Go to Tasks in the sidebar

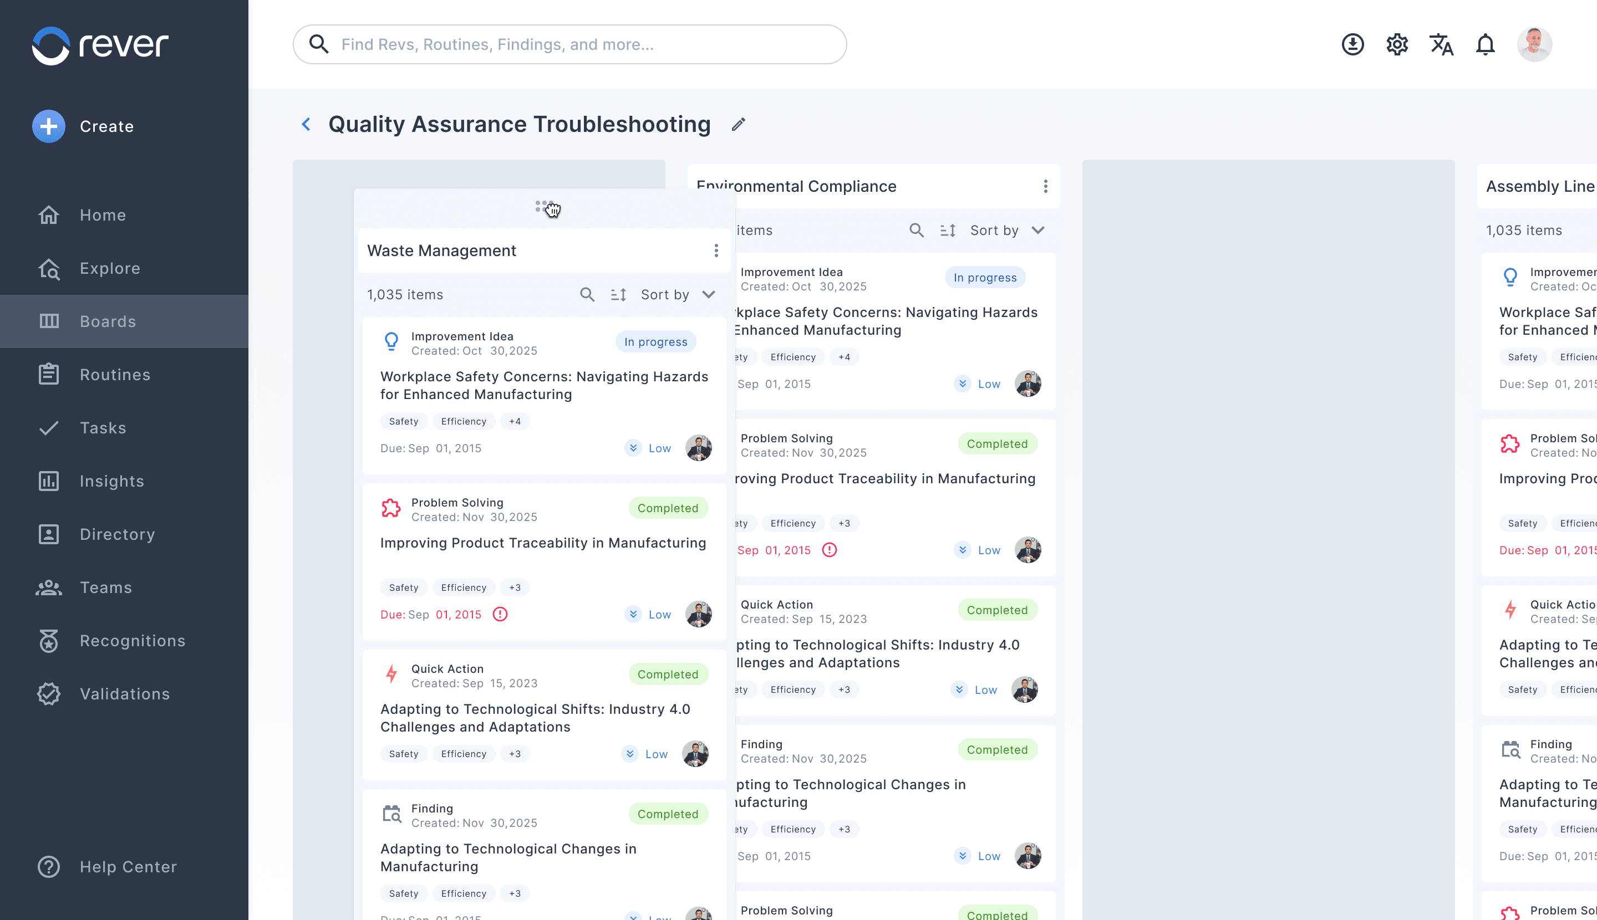point(124,428)
